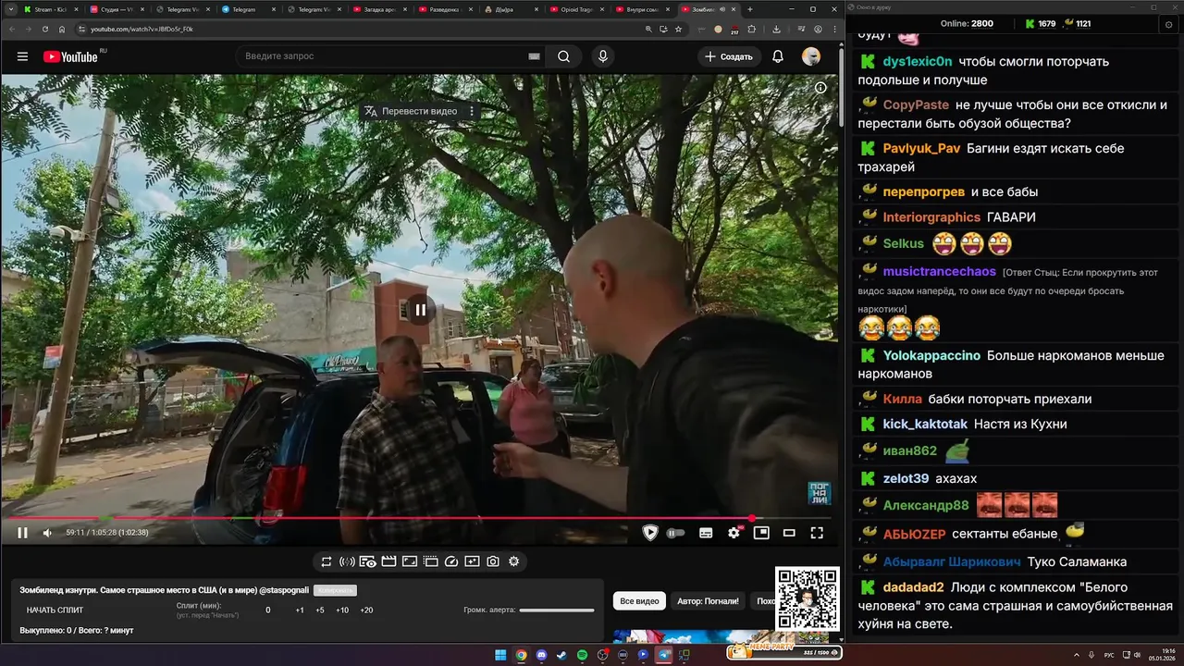Screen dimensions: 1184x666
Task: Add +20 minutes to the split
Action: 366,610
